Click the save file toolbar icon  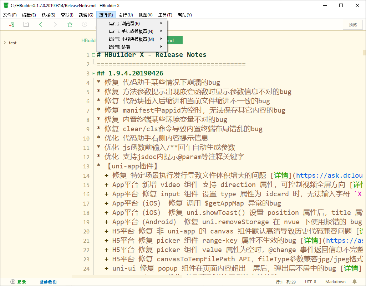[26, 24]
